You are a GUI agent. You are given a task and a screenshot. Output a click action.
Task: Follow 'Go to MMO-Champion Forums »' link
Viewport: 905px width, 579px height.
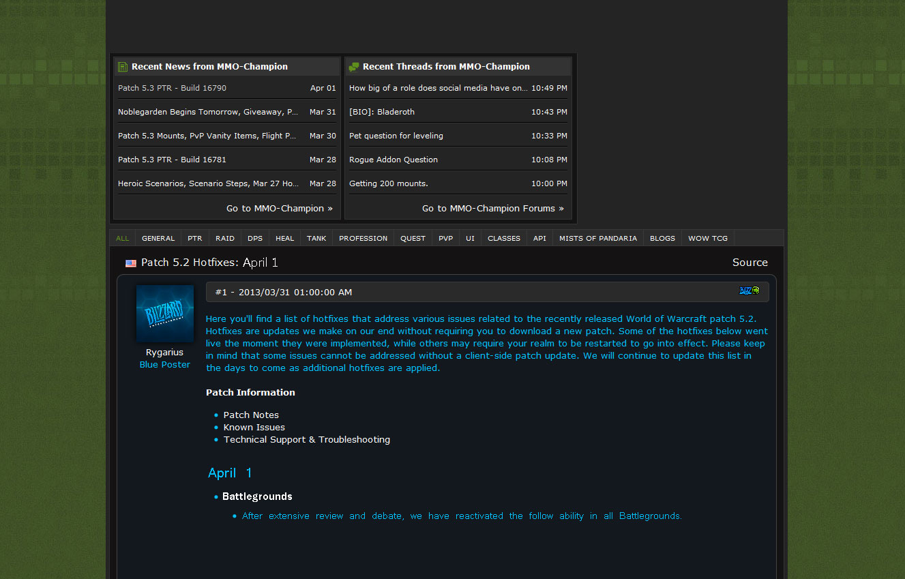pos(493,209)
